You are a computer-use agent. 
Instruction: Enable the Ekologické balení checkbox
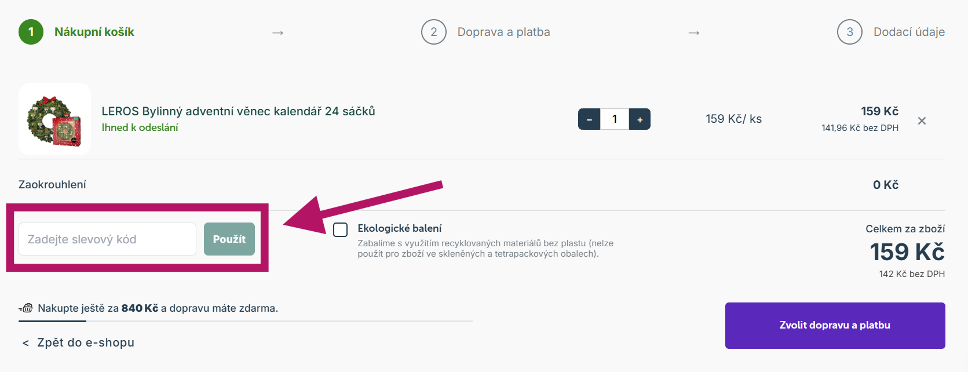[x=341, y=229]
